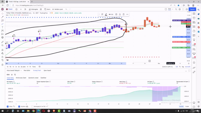
Task: Select the trend line drawing tool
Action: coord(3,17)
